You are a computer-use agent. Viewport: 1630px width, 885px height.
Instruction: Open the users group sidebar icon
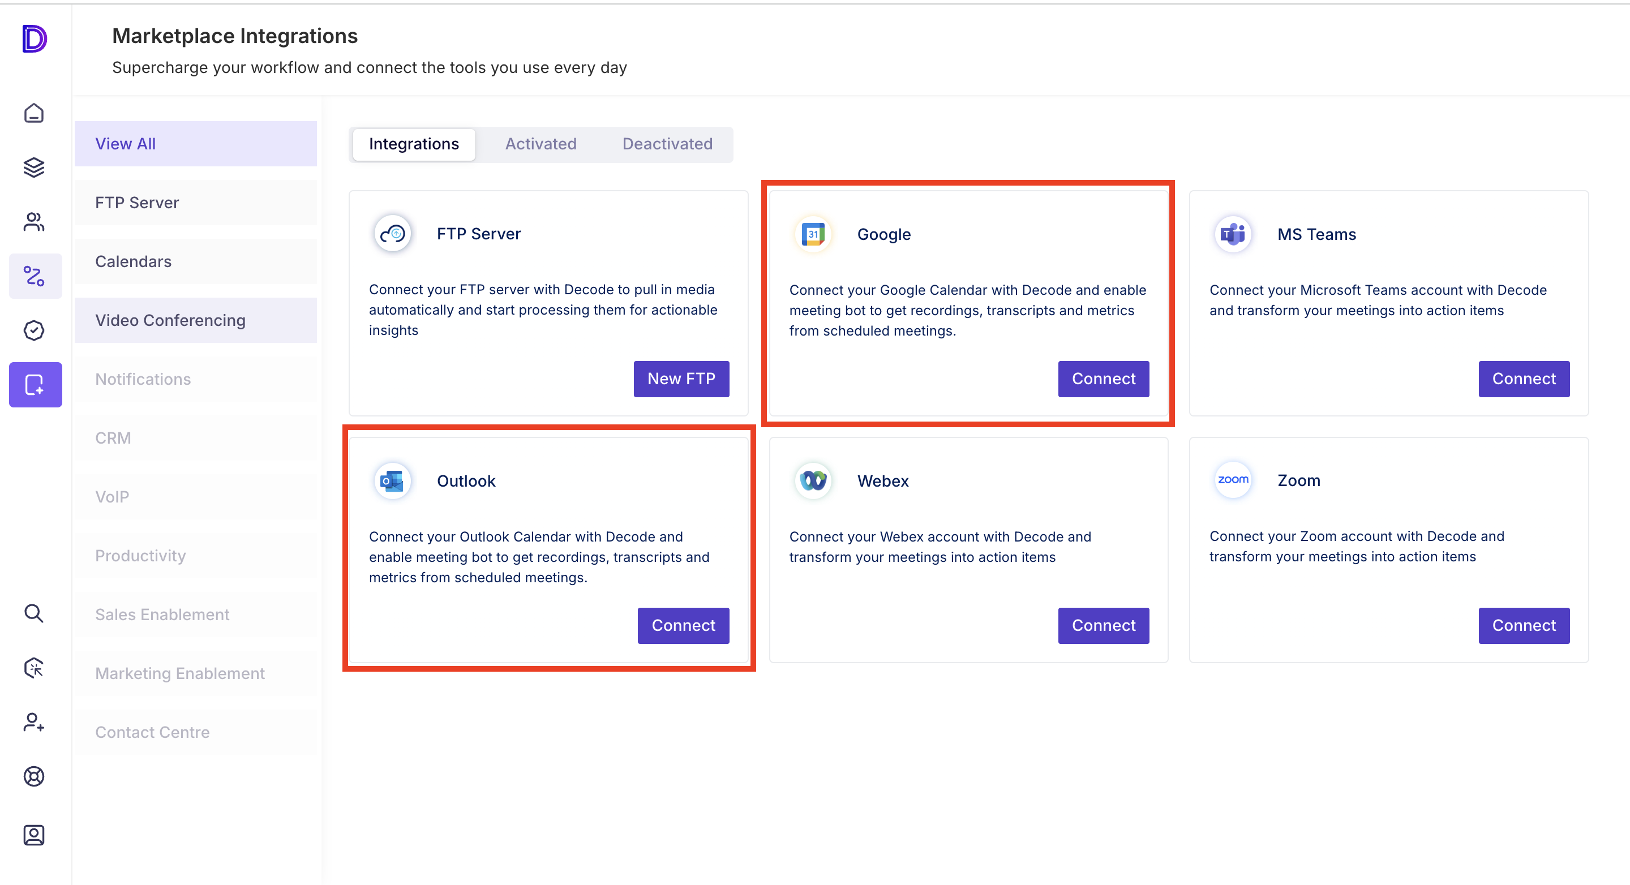click(x=34, y=222)
